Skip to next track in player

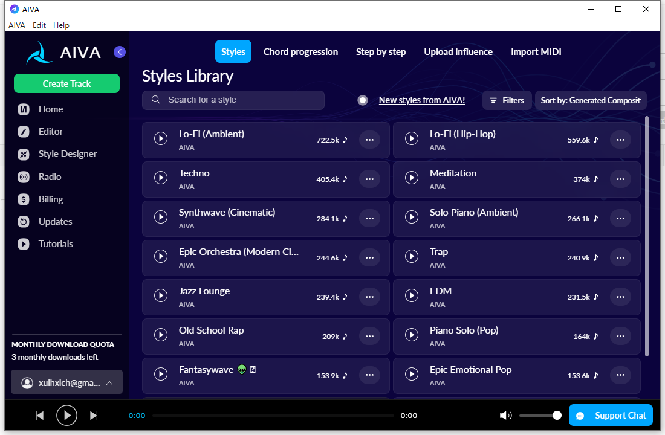(94, 416)
